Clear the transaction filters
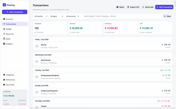 coord(167,16)
